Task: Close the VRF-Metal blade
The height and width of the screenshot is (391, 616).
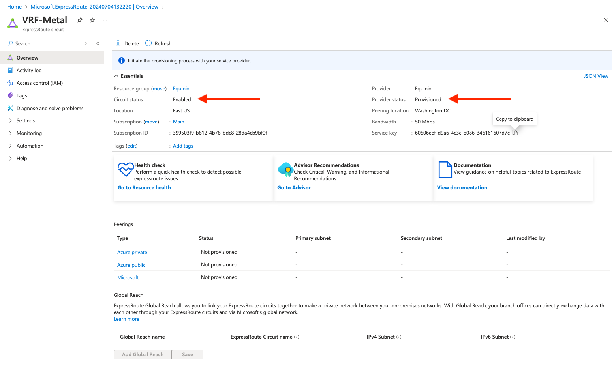Action: 606,20
